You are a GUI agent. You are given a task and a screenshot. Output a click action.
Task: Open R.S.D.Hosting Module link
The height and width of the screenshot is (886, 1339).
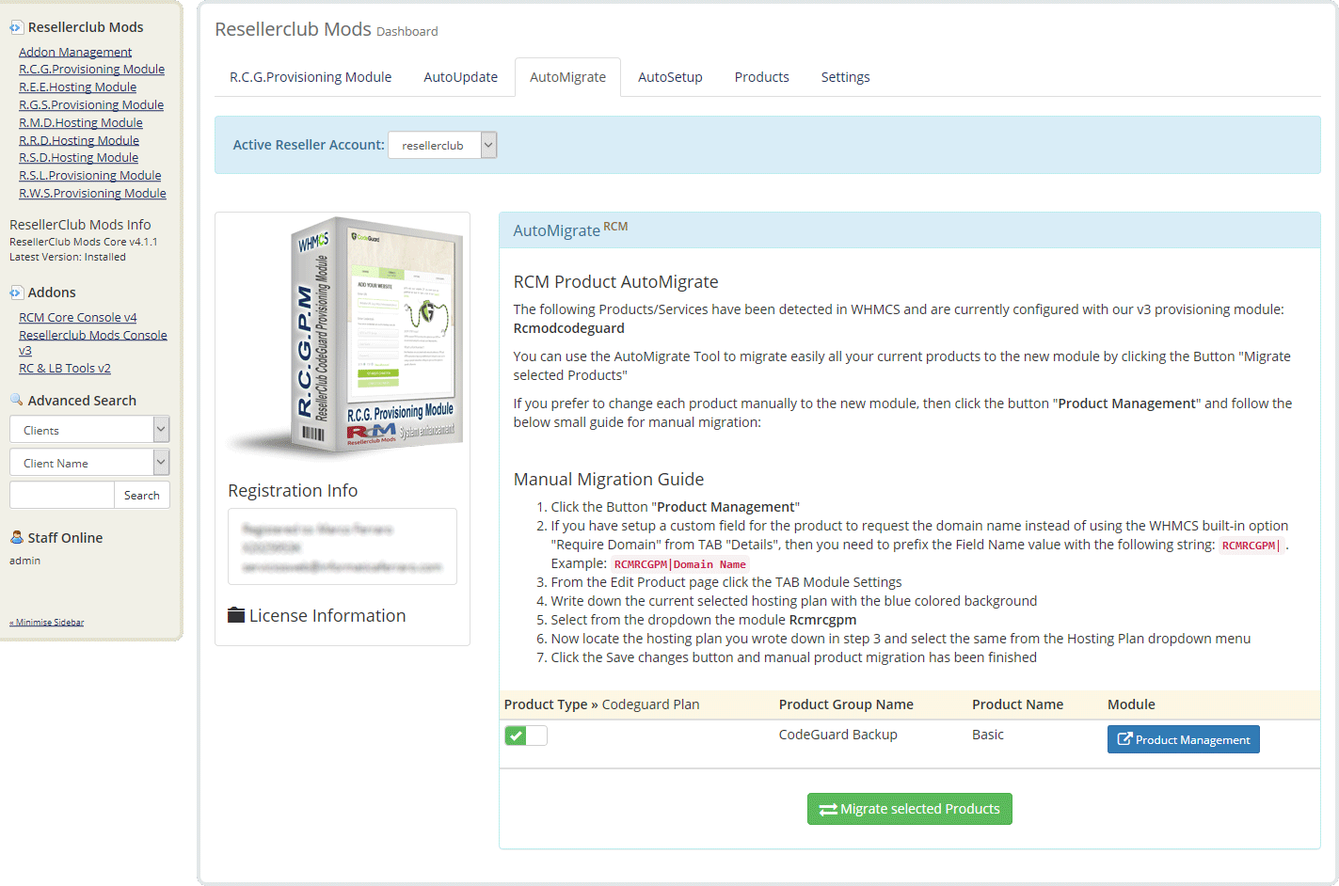tap(78, 158)
